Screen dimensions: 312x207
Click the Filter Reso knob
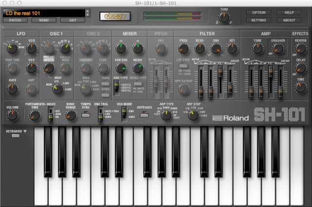[x=199, y=49]
